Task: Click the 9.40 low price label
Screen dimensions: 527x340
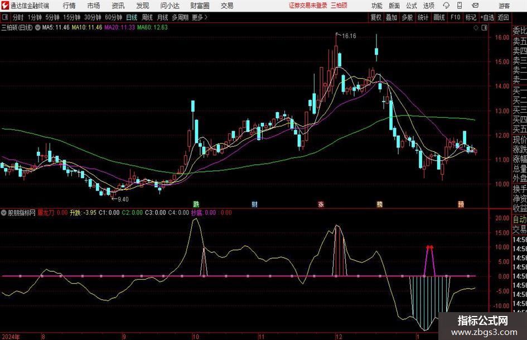Action: point(123,199)
